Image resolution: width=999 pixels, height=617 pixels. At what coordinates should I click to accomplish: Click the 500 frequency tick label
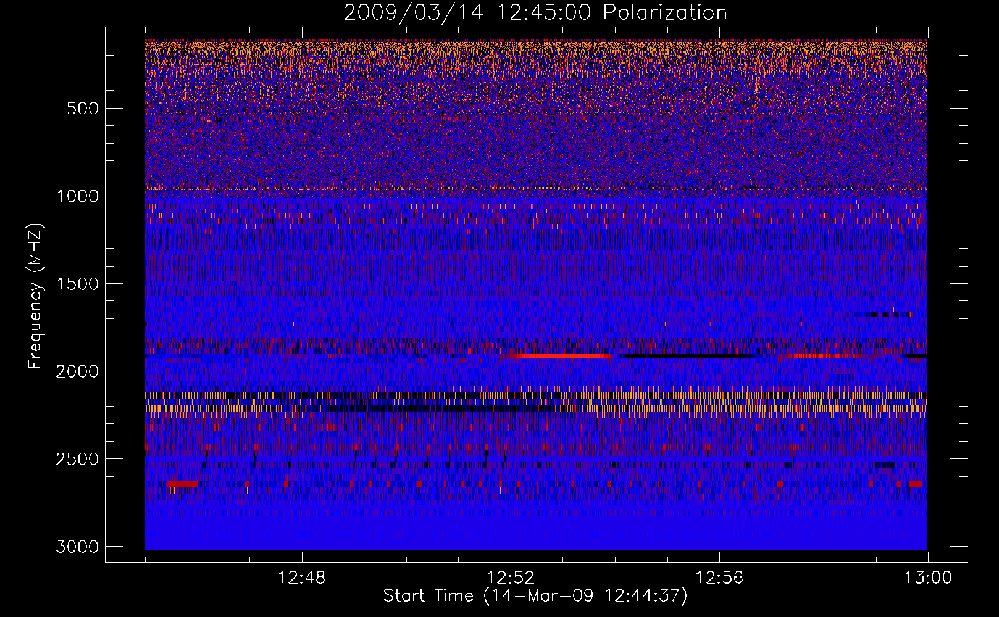pyautogui.click(x=83, y=109)
